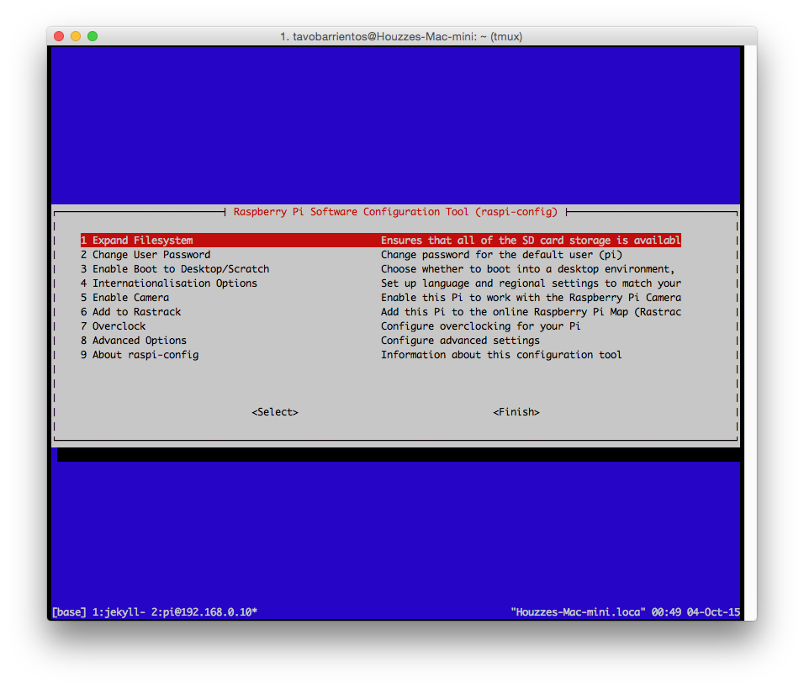Screen dimensions: 804x688
Task: Click "Information about this configuration tool" description
Action: pyautogui.click(x=501, y=355)
